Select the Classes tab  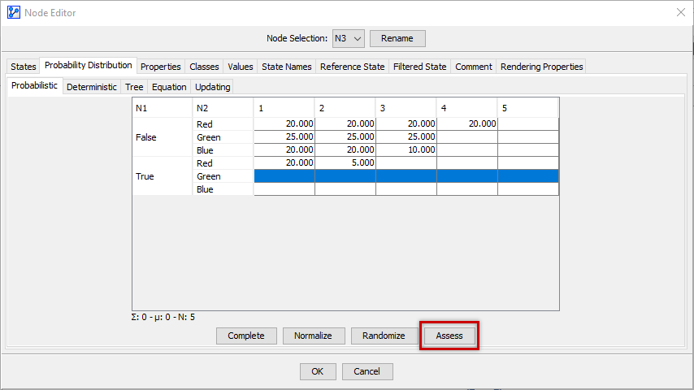(204, 67)
